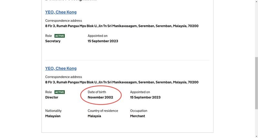Screen dimensions: 258x138
Task: Select the director's Seremban correspondence address
Action: (x=122, y=82)
